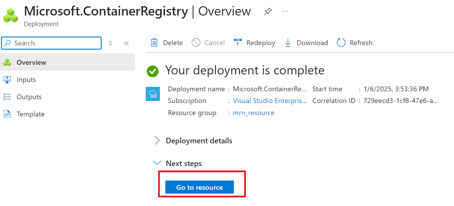Click the container registry cubes header icon
The width and height of the screenshot is (454, 206).
tap(10, 15)
